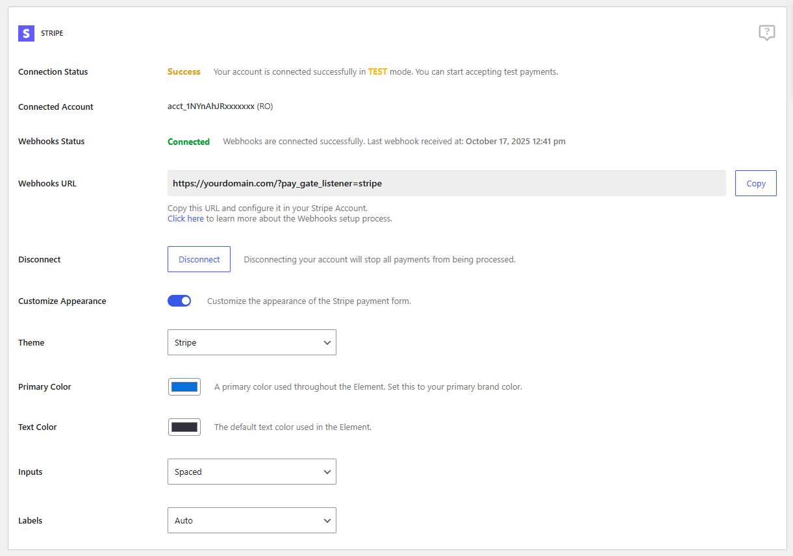Click the green Connected webhooks status

click(188, 142)
